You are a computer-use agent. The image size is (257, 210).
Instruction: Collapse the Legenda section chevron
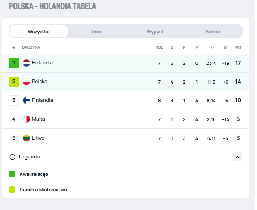pyautogui.click(x=237, y=157)
